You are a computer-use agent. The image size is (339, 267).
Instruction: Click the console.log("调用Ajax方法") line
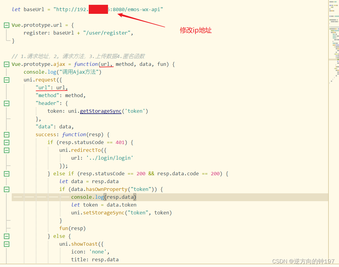(x=63, y=72)
